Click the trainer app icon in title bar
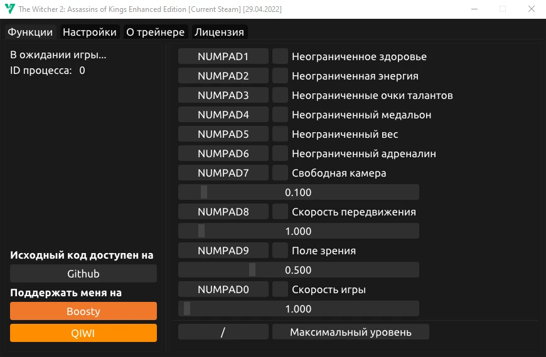546x357 pixels. pos(10,9)
